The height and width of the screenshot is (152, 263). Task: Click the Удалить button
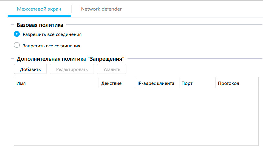pyautogui.click(x=111, y=69)
